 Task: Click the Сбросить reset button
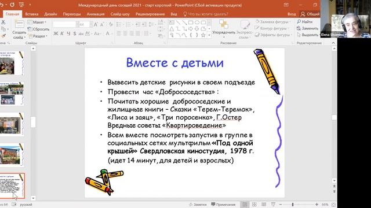point(39,29)
